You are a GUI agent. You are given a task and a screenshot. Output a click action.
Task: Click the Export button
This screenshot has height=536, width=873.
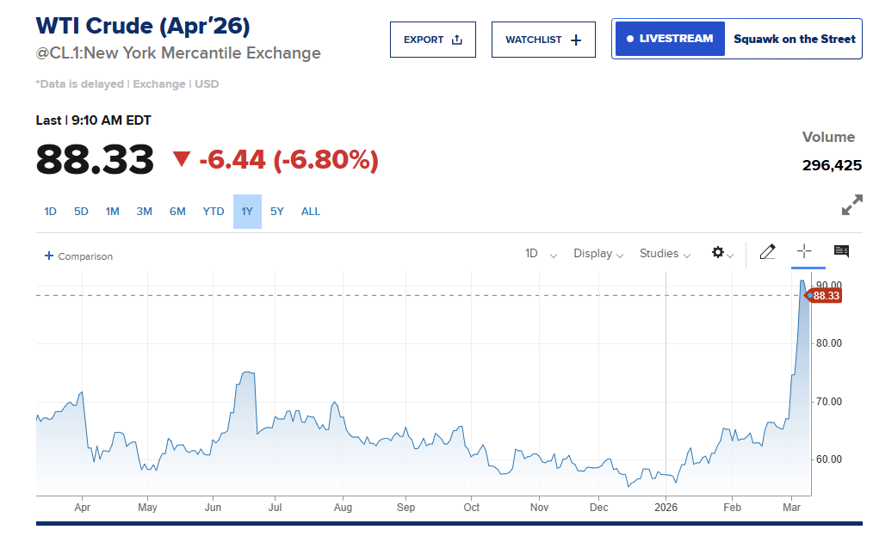click(433, 40)
